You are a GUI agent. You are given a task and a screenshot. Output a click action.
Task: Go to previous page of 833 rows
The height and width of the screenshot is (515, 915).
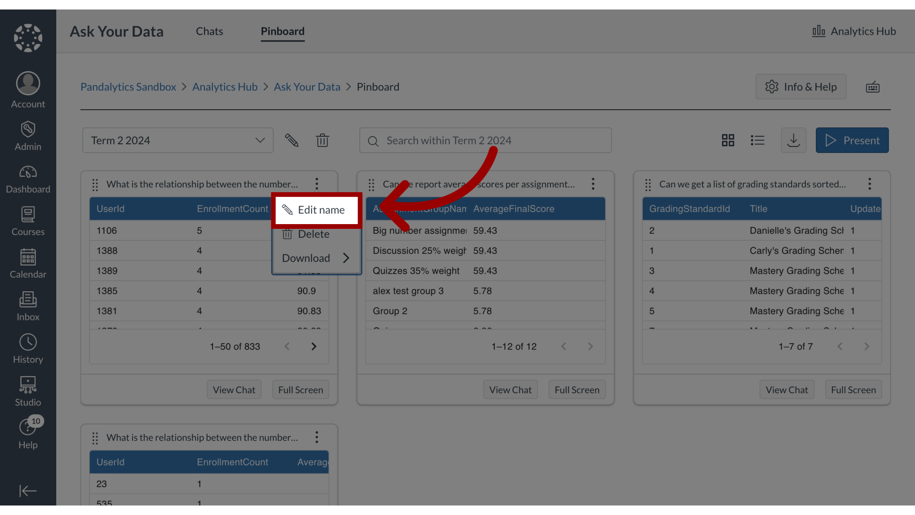pos(287,347)
